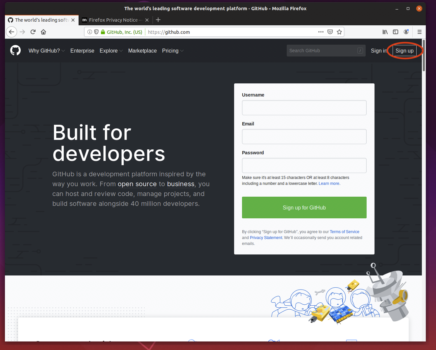The width and height of the screenshot is (436, 350).
Task: Open the Firefox home page icon
Action: point(43,32)
